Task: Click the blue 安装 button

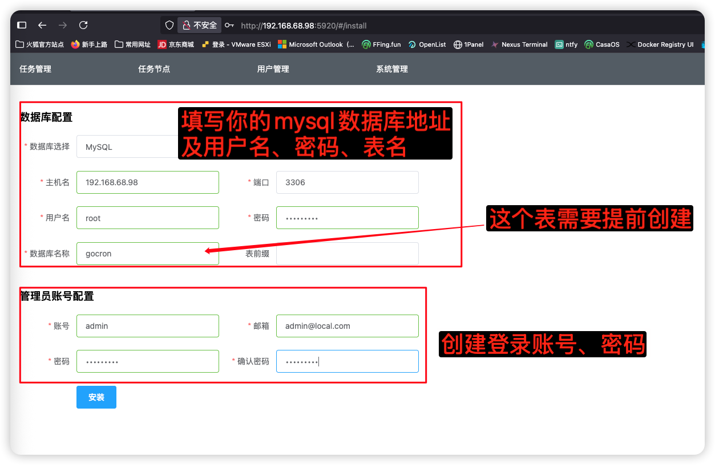Action: 96,397
